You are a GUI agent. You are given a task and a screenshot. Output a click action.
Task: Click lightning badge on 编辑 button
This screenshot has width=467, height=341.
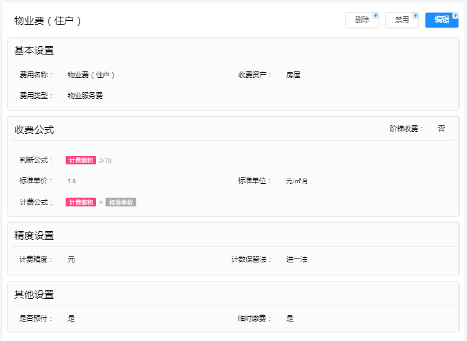pyautogui.click(x=455, y=15)
